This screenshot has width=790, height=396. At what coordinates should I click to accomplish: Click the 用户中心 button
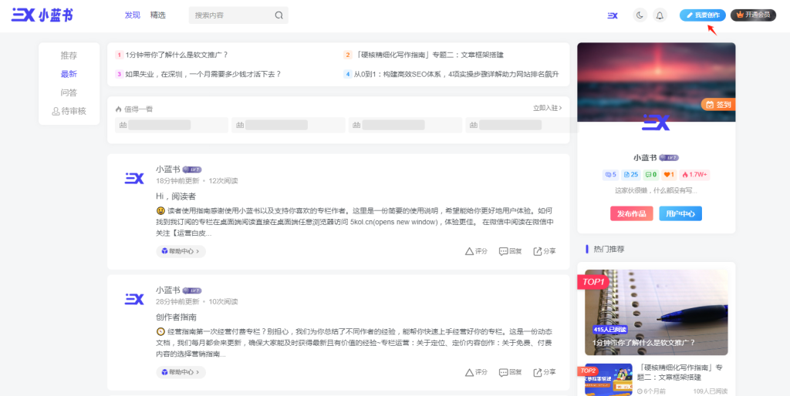680,213
